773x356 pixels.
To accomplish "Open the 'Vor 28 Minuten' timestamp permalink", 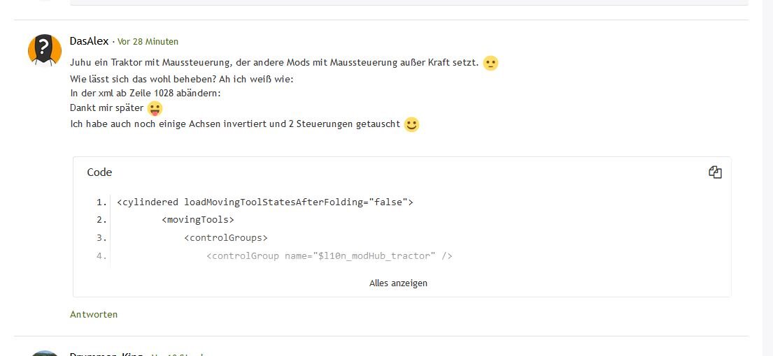I will (x=148, y=42).
